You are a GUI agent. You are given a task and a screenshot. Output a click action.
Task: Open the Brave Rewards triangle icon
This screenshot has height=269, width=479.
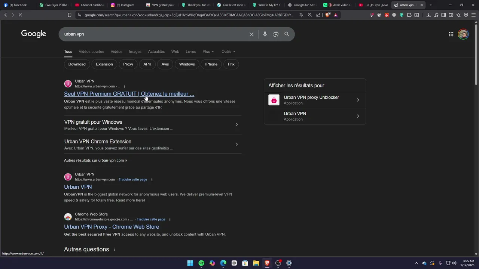336,15
